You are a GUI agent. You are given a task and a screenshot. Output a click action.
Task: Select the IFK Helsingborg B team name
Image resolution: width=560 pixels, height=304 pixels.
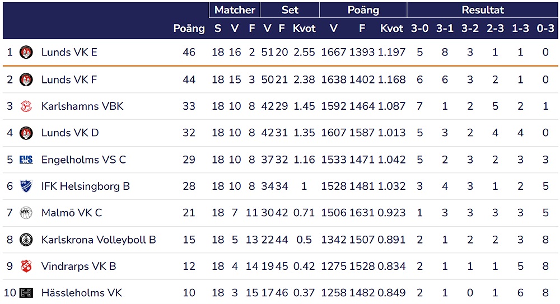click(85, 186)
